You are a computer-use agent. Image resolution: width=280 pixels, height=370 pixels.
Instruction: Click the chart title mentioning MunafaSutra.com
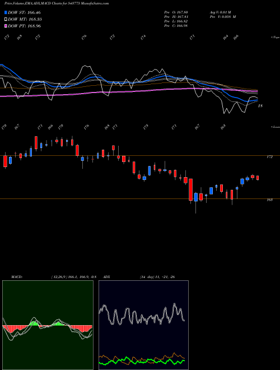pos(57,3)
